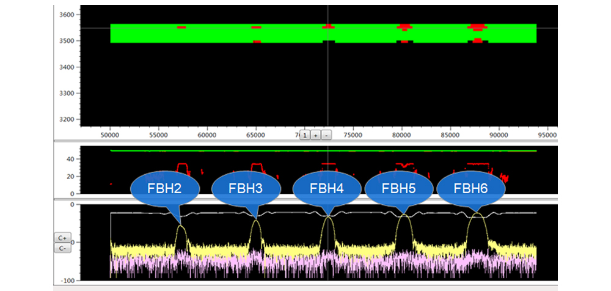611x291 pixels.
Task: Click the '-' zoom out button
Action: (x=326, y=135)
